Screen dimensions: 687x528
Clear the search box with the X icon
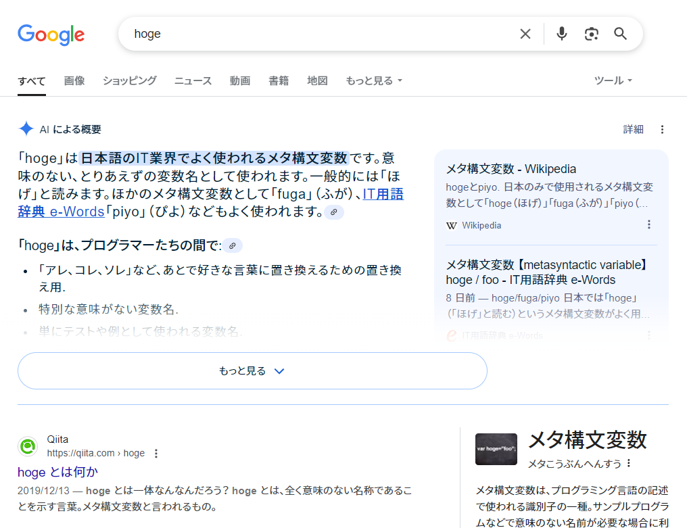pyautogui.click(x=525, y=34)
